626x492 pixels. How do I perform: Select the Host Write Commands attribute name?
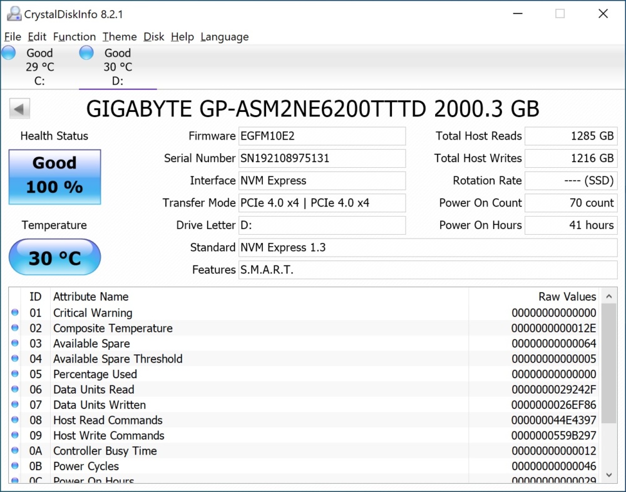pyautogui.click(x=109, y=435)
